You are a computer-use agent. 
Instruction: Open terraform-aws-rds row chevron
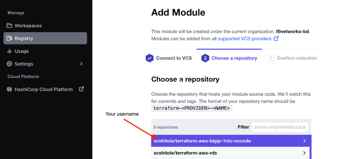pyautogui.click(x=305, y=153)
